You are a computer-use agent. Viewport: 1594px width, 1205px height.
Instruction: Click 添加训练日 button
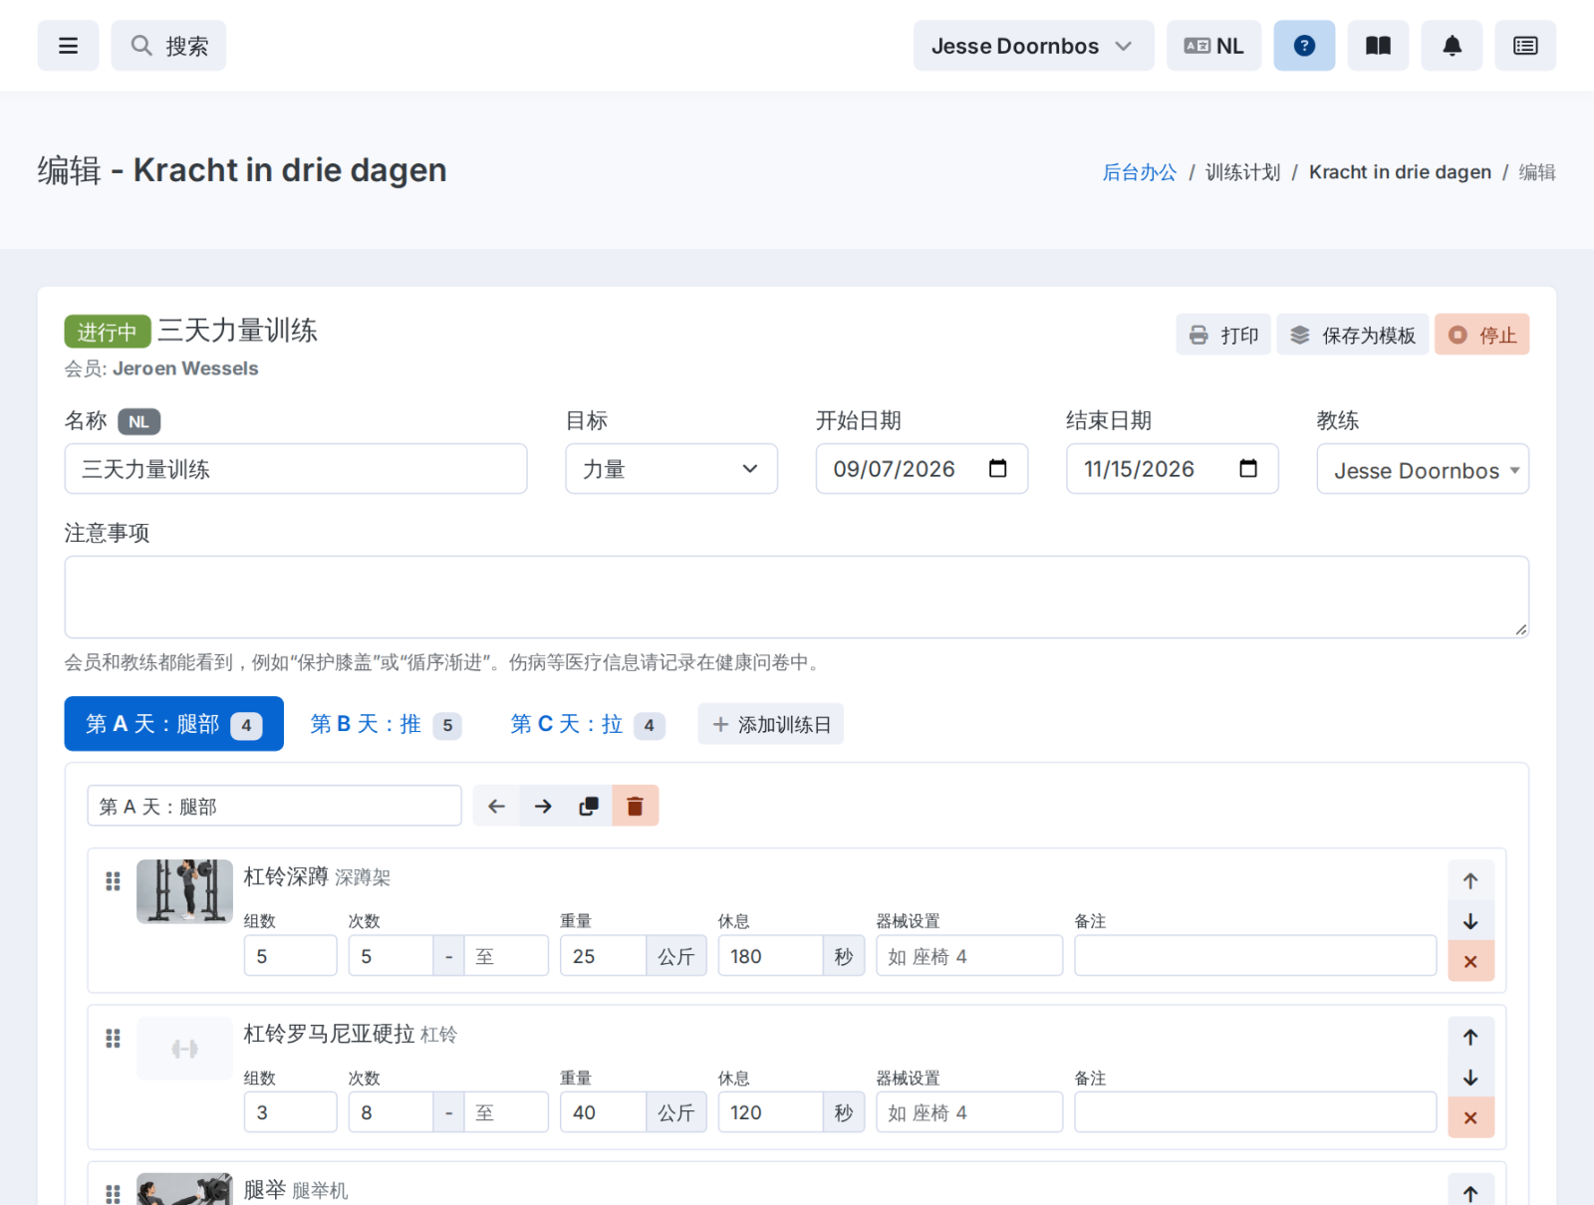coord(771,724)
